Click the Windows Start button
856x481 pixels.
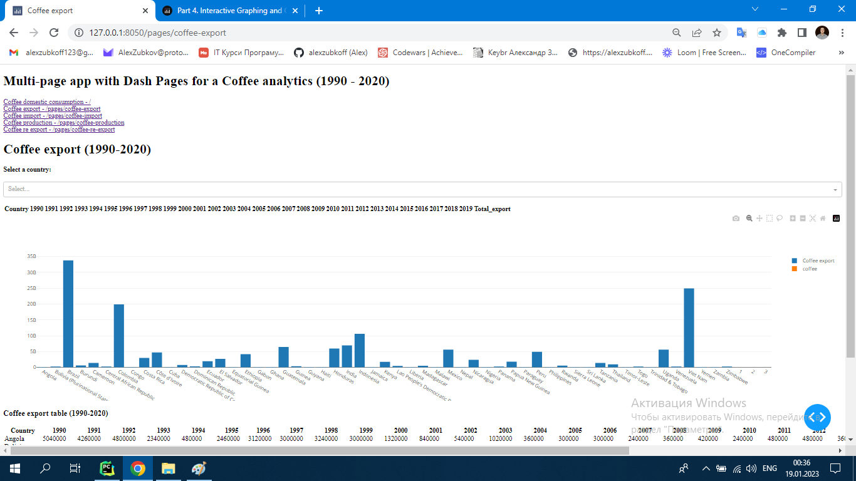(x=15, y=468)
